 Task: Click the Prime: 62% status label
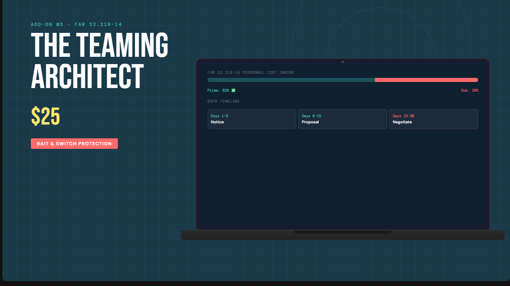[x=218, y=90]
